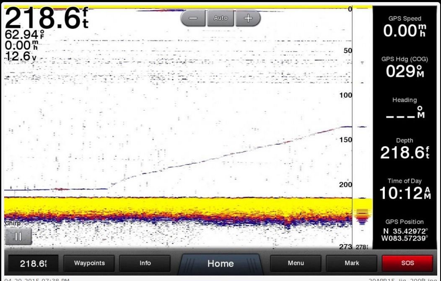Select the Heading data field

[x=405, y=108]
